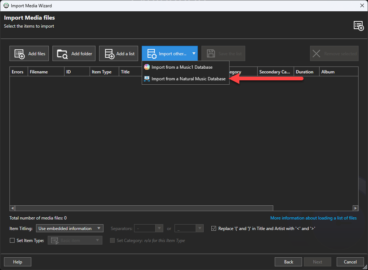Viewport: 368px width, 270px height.
Task: Choose Import from a Music1 Database
Action: (x=185, y=67)
